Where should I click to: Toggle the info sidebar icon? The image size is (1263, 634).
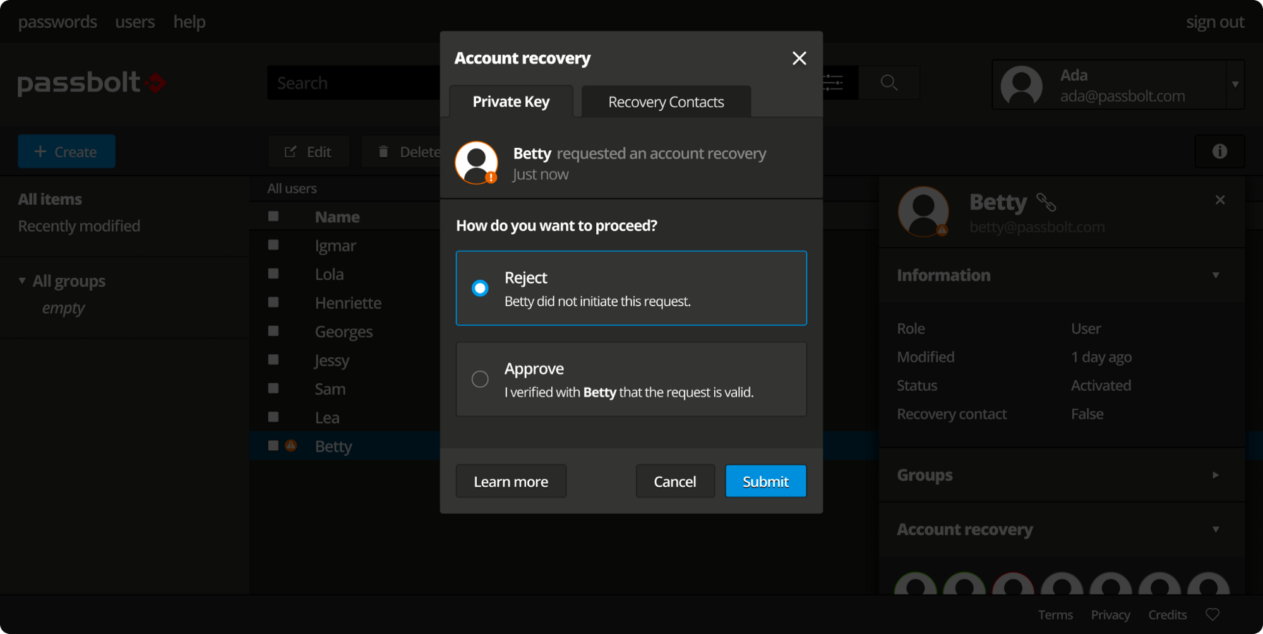[x=1219, y=152]
